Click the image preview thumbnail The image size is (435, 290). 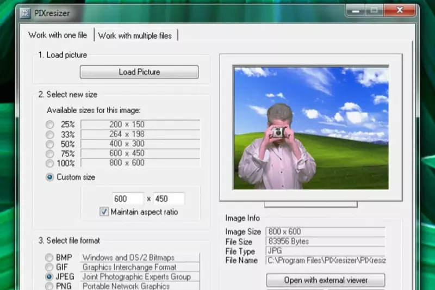(x=311, y=128)
